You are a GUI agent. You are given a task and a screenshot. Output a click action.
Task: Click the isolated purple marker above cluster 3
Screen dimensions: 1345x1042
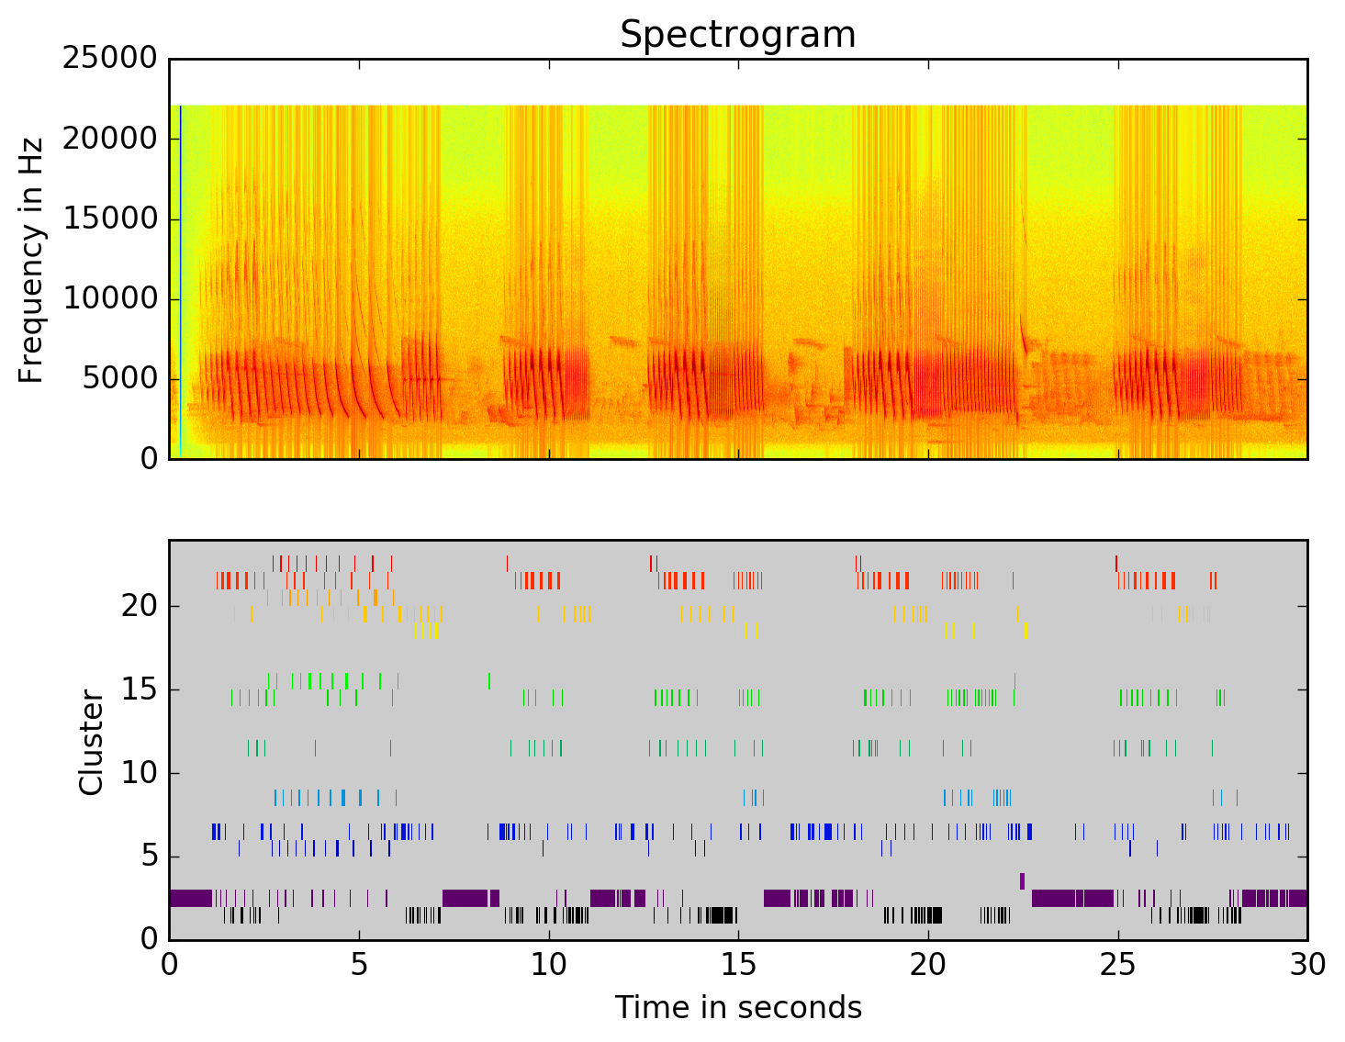[x=1022, y=881]
